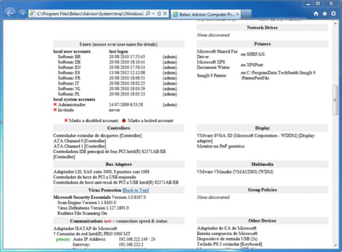Viewport: 342px width, 252px height.
Task: Click ATA Channel 0 [Controller] line
Action: click(79, 141)
